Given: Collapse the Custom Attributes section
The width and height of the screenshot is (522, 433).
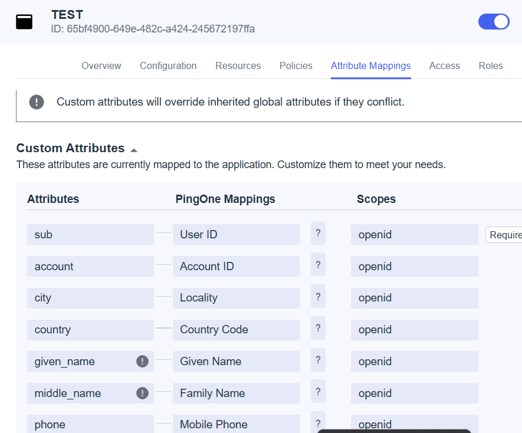Looking at the screenshot, I should (x=134, y=150).
